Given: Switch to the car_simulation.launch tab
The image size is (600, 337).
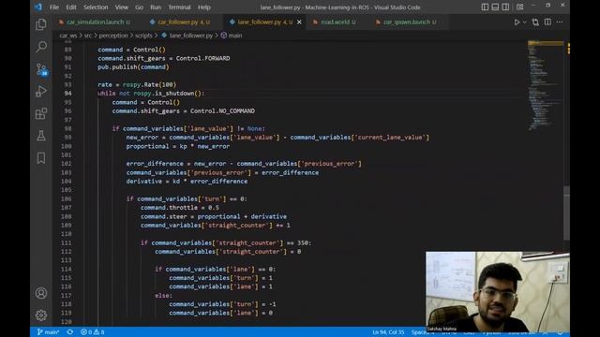Looking at the screenshot, I should (95, 22).
